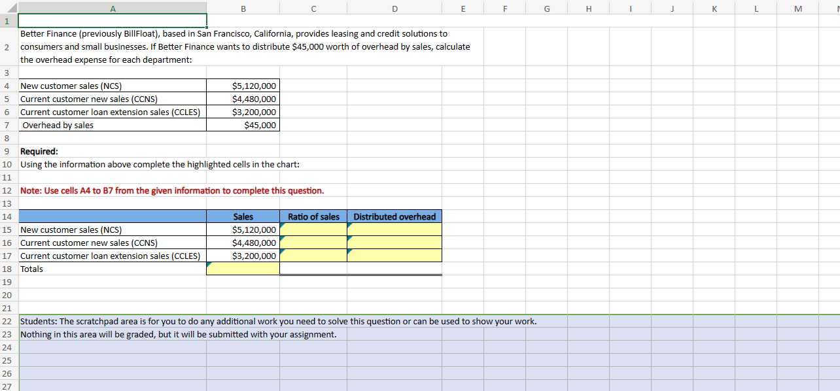Select the yellow Distributed overhead cell for CCLES

coord(394,256)
